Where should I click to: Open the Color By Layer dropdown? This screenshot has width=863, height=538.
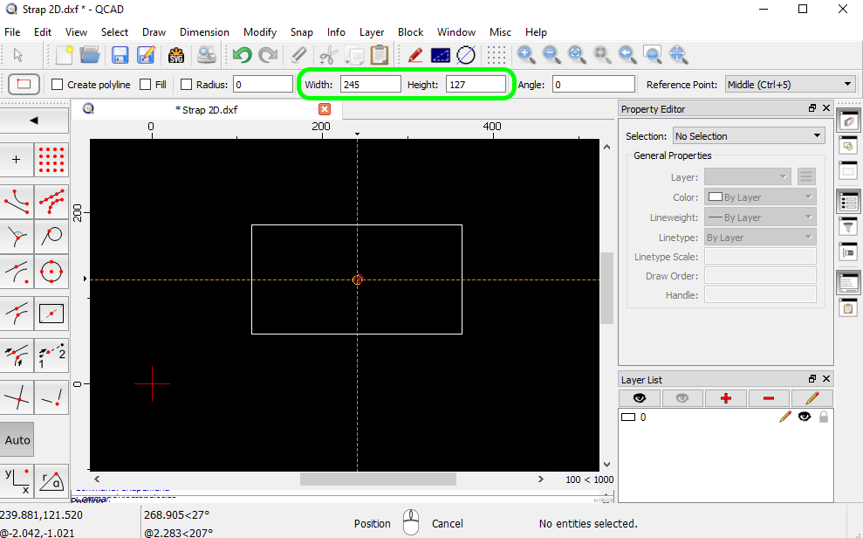click(759, 197)
